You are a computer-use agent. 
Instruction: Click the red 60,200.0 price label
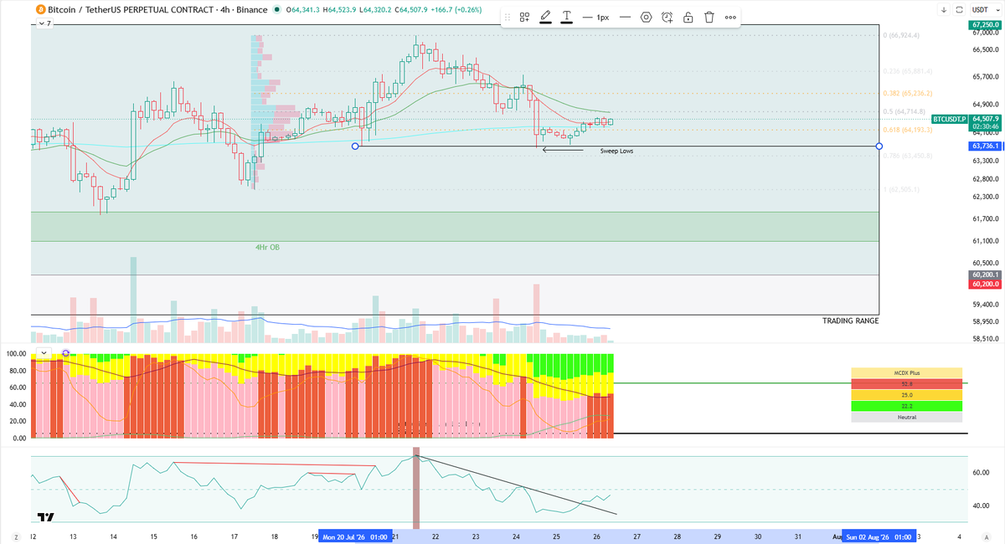click(986, 284)
